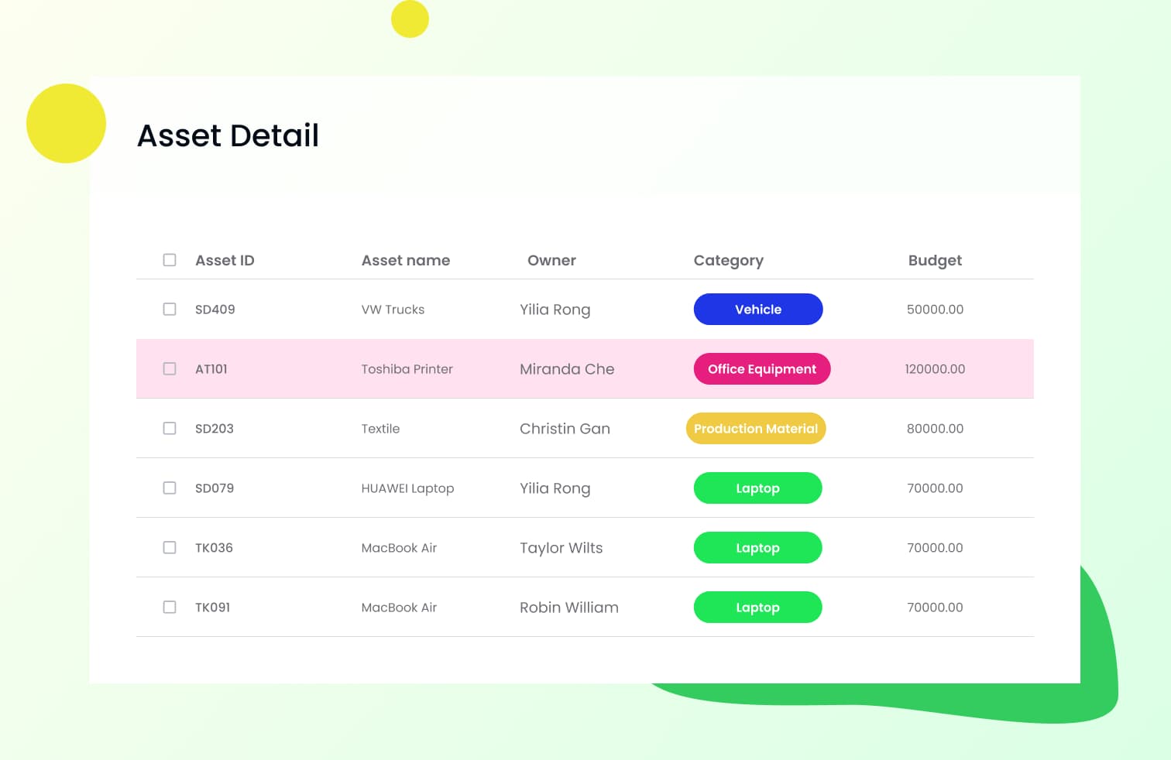Image resolution: width=1171 pixels, height=760 pixels.
Task: Click the pink Office Equipment badge
Action: pyautogui.click(x=761, y=368)
